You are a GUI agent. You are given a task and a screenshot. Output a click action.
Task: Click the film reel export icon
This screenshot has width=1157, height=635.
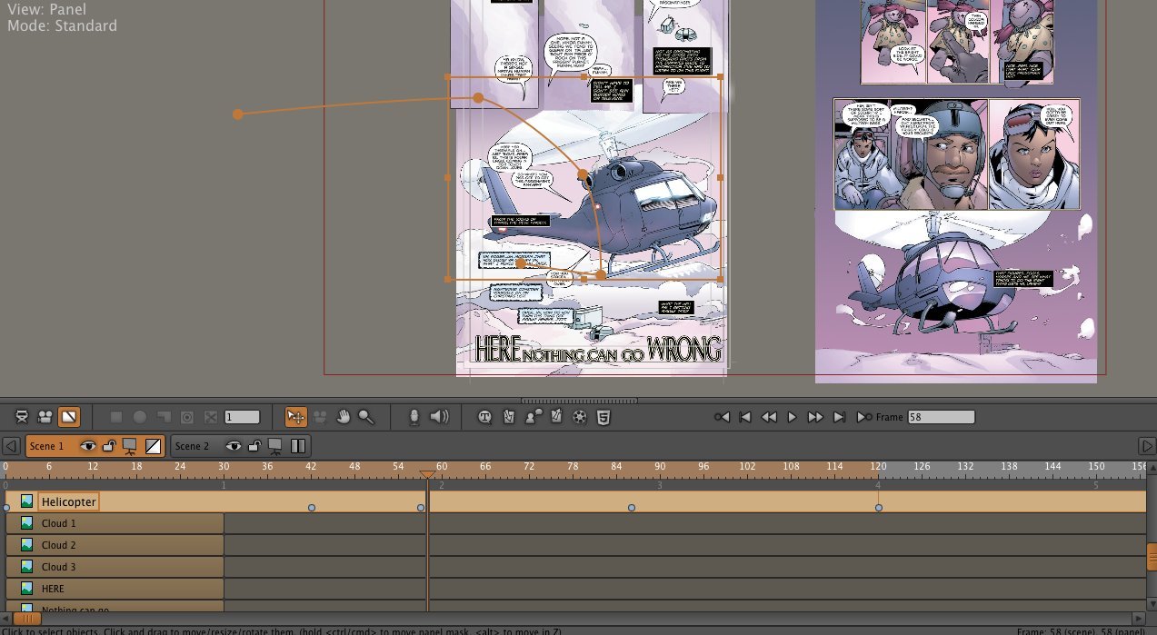pyautogui.click(x=580, y=417)
